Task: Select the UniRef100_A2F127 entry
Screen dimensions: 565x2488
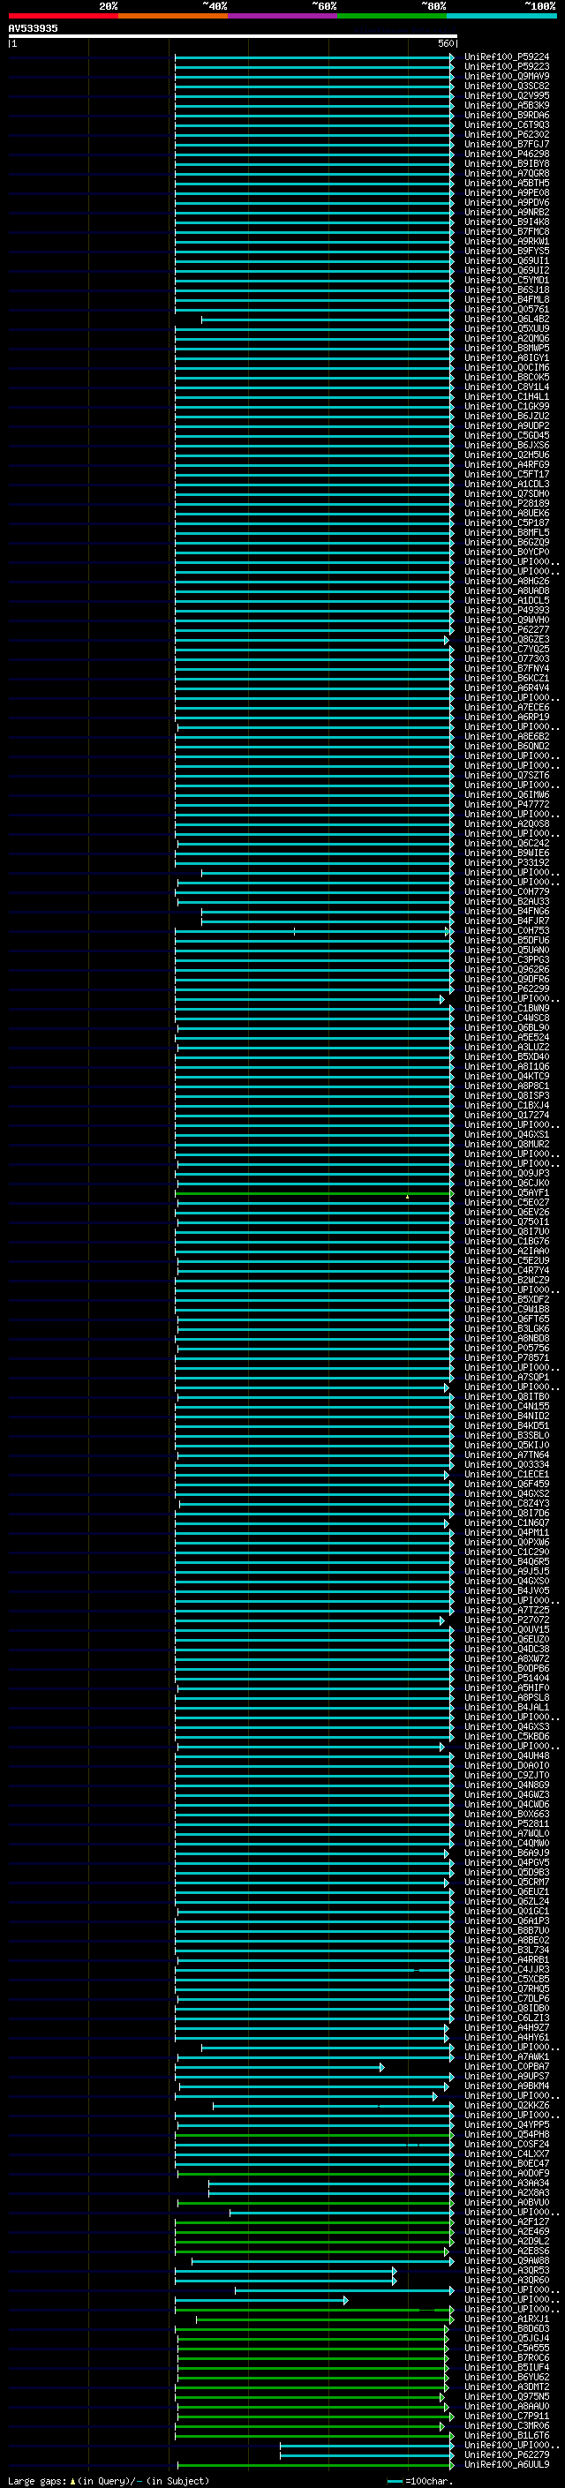Action: [506, 2222]
